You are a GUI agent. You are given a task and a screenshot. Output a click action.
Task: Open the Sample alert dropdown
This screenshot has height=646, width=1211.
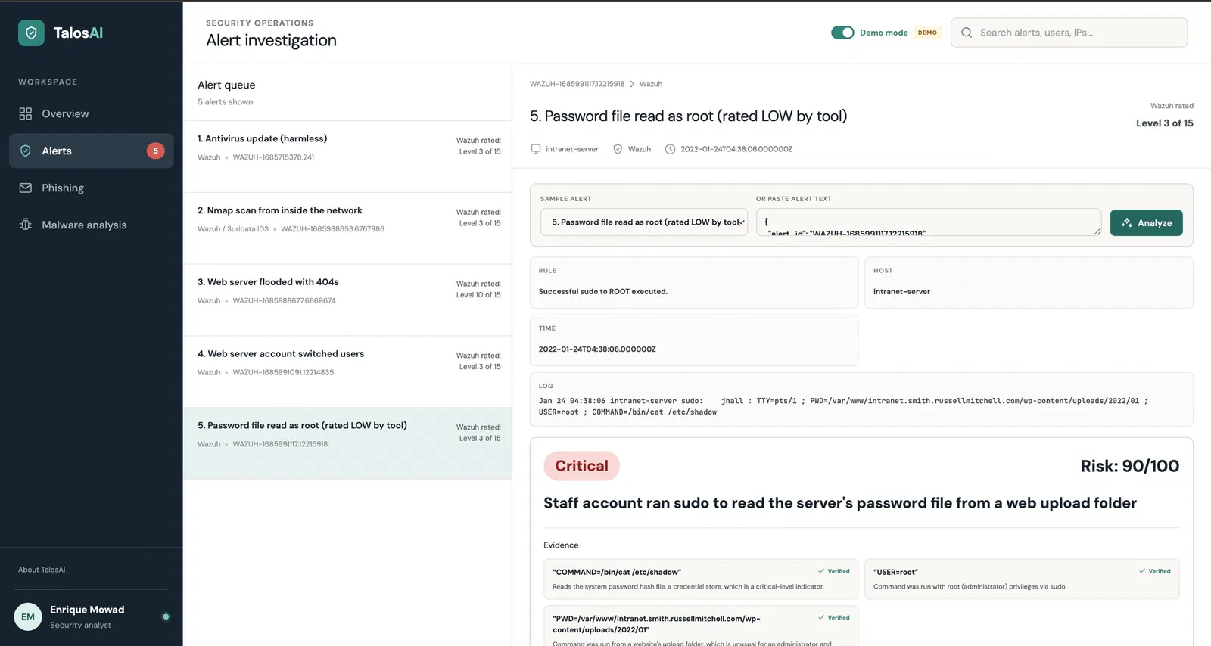[x=644, y=222]
